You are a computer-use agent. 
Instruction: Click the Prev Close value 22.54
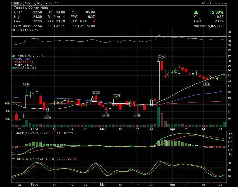coord(37,26)
